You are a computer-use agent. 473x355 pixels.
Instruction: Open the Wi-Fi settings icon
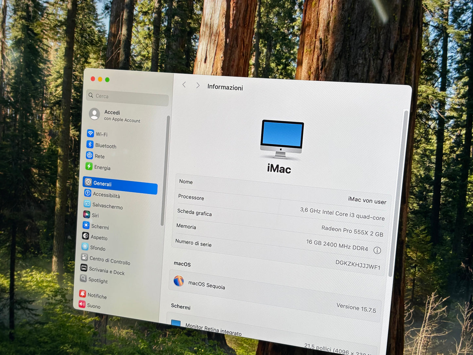90,133
